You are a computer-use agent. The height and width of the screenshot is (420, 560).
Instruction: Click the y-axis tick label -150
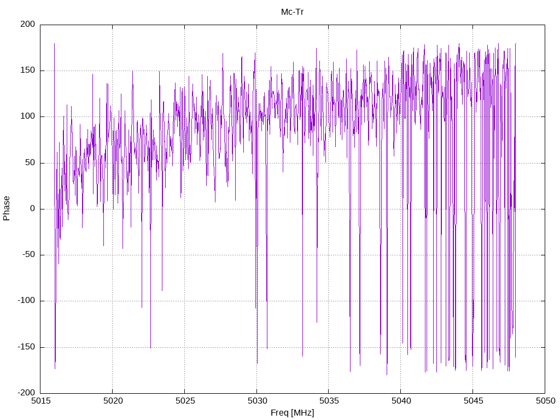[x=26, y=347]
